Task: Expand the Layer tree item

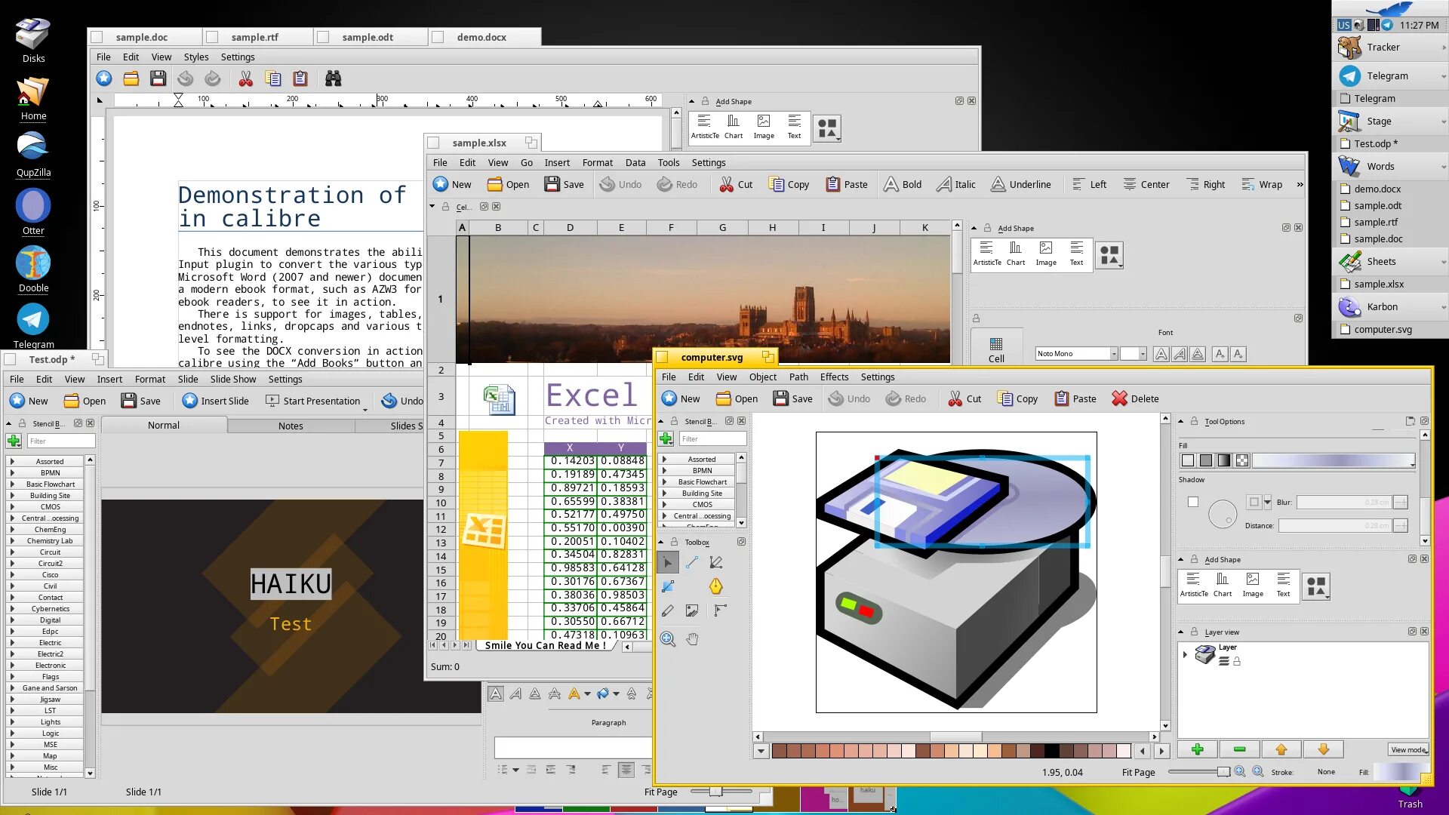Action: [1185, 654]
